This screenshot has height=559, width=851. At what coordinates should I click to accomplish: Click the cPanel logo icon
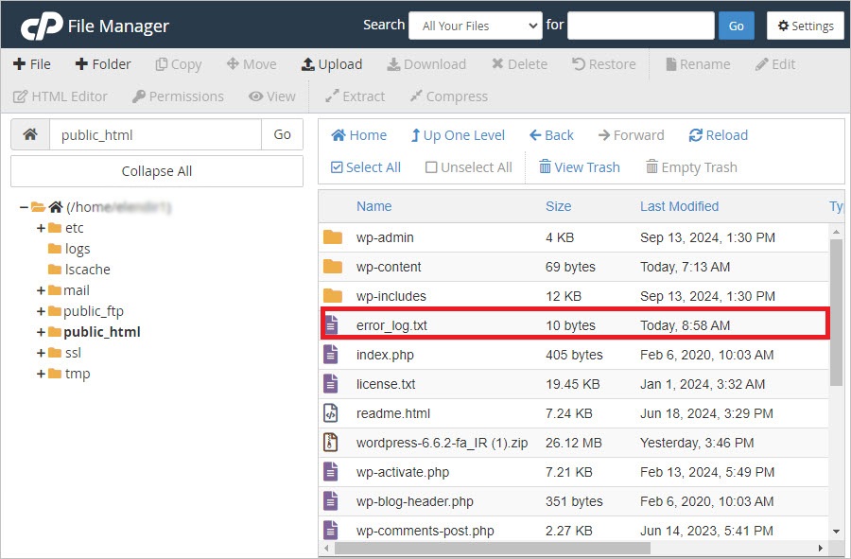[42, 26]
